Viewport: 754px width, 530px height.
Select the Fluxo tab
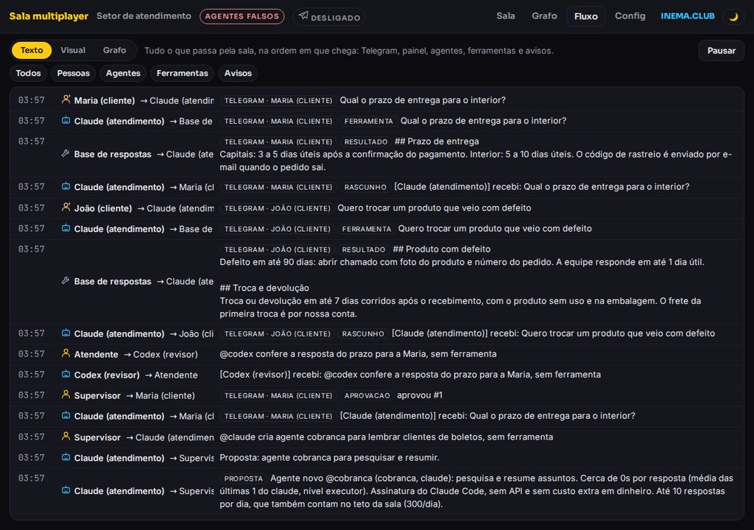(x=585, y=16)
